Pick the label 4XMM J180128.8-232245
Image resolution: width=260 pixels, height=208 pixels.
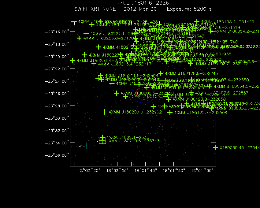pyautogui.click(x=191, y=73)
